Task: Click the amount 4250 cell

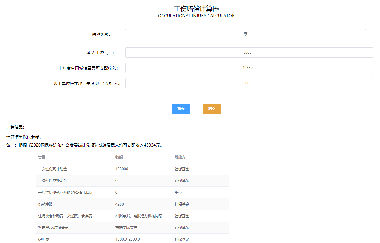Action: (119, 204)
